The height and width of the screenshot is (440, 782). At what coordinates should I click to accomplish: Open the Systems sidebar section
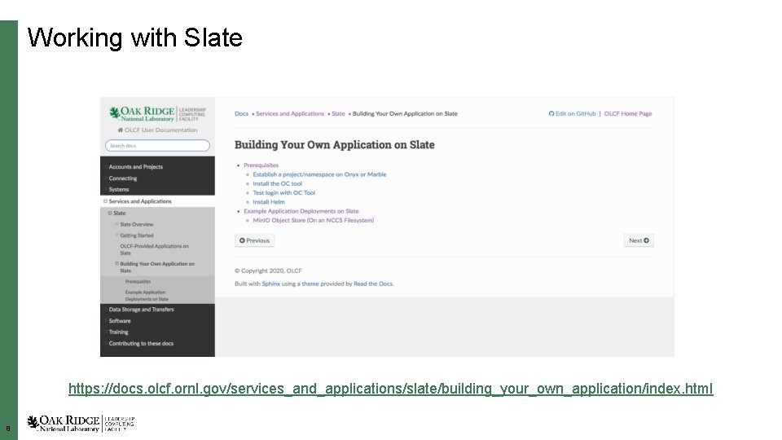tap(119, 190)
